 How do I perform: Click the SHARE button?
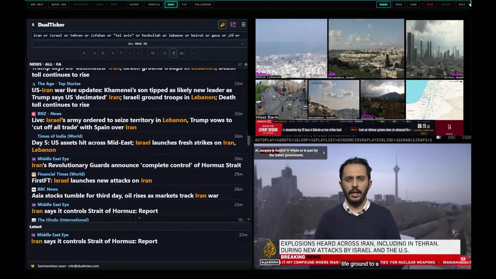point(384,5)
